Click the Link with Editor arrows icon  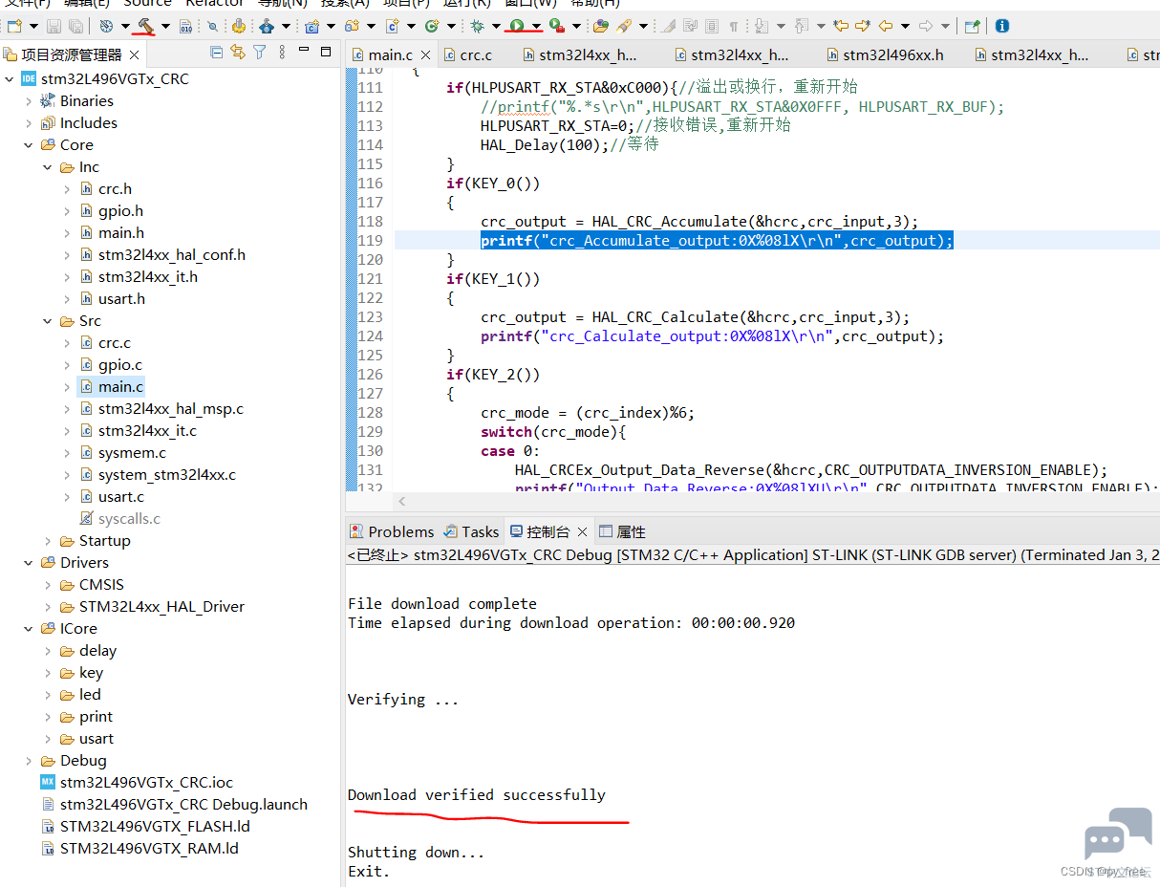point(238,53)
